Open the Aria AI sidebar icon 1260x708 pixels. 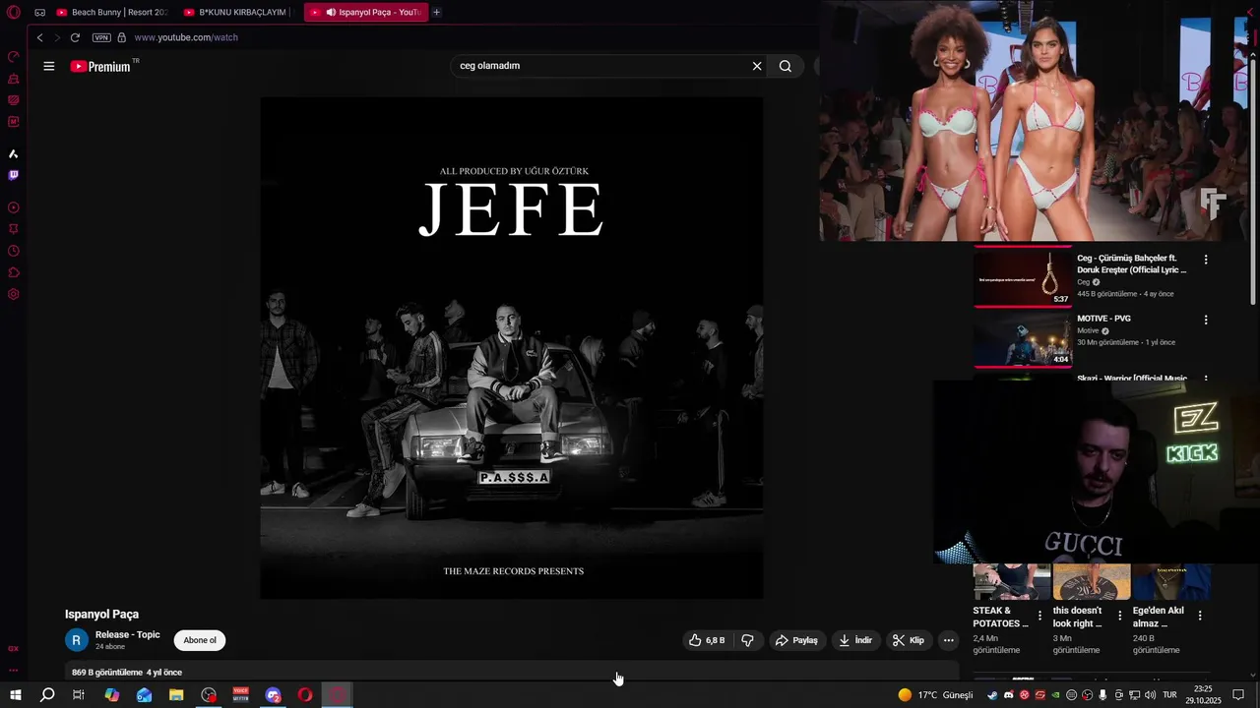pyautogui.click(x=14, y=153)
